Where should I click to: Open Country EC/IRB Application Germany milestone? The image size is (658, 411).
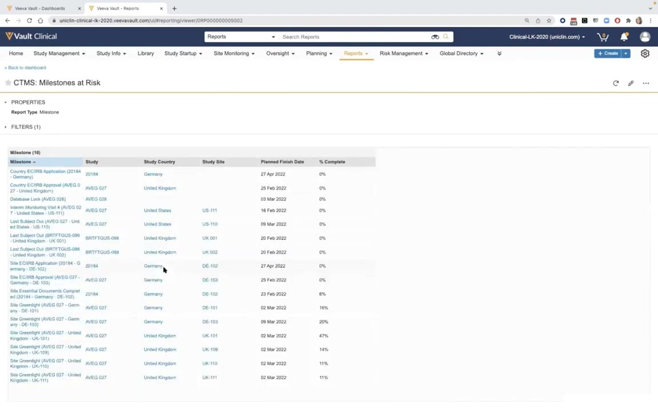45,174
